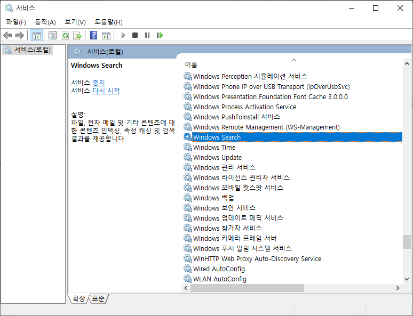Select Windows 관리 서비스

(x=224, y=167)
